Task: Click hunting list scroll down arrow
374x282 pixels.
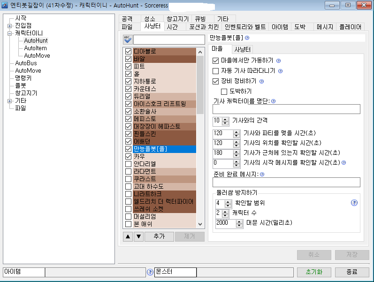Action: pos(200,224)
